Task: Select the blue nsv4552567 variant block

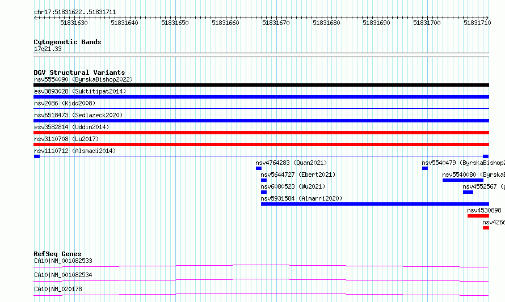Action: (x=468, y=192)
